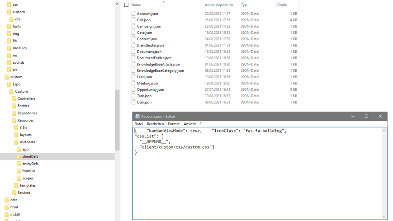Toggle the select-all checkbox beside Name
Image resolution: width=393 pixels, height=221 pixels.
pos(127,5)
